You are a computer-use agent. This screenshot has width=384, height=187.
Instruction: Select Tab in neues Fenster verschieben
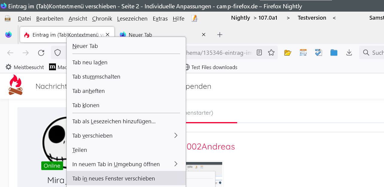coord(114,178)
